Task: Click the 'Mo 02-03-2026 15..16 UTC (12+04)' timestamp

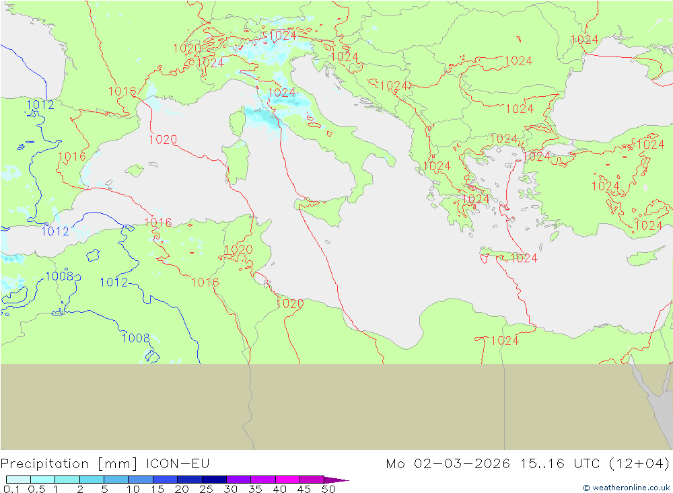Action: 528,464
